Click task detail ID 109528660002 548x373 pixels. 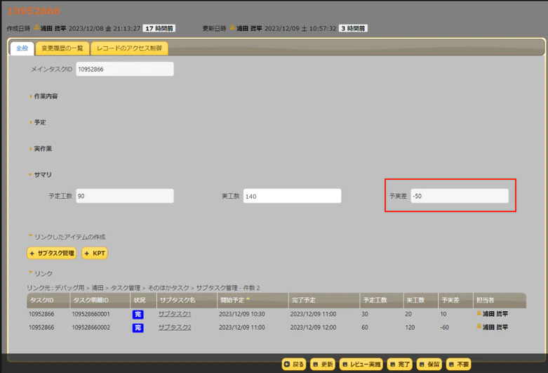(x=91, y=327)
